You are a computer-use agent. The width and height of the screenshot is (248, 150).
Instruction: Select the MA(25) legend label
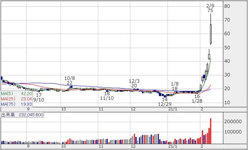coord(8,99)
